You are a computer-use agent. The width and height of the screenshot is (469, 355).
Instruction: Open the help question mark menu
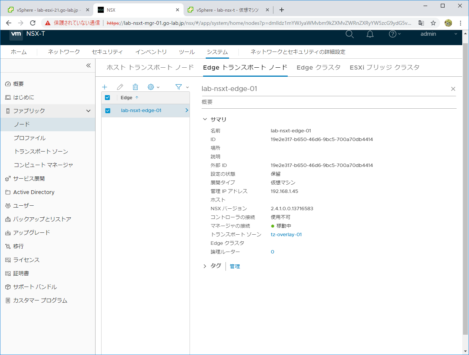(x=395, y=34)
